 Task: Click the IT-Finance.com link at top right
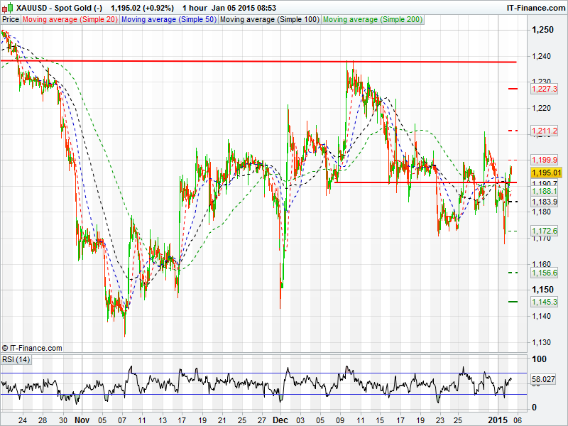pyautogui.click(x=535, y=8)
